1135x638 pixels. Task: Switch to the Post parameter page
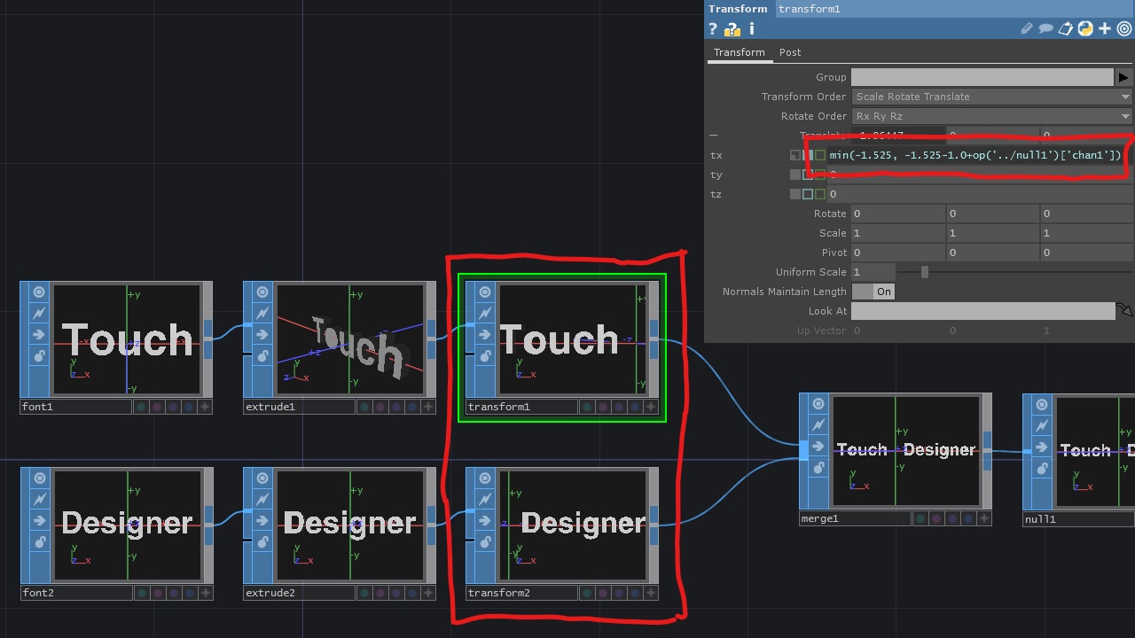790,52
